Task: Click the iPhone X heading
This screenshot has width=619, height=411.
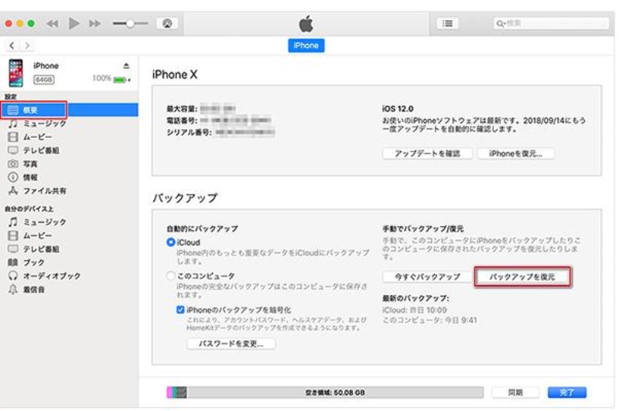Action: pos(175,74)
